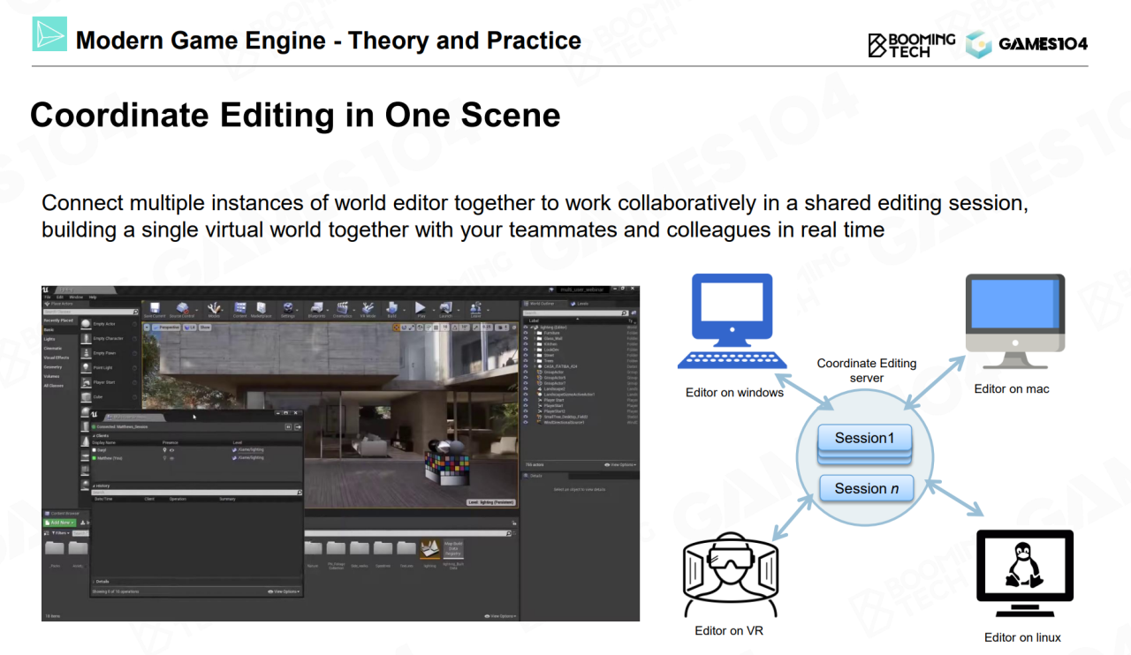Viewport: 1131px width, 655px height.
Task: Click the Marketplace toolbar icon
Action: 262,309
